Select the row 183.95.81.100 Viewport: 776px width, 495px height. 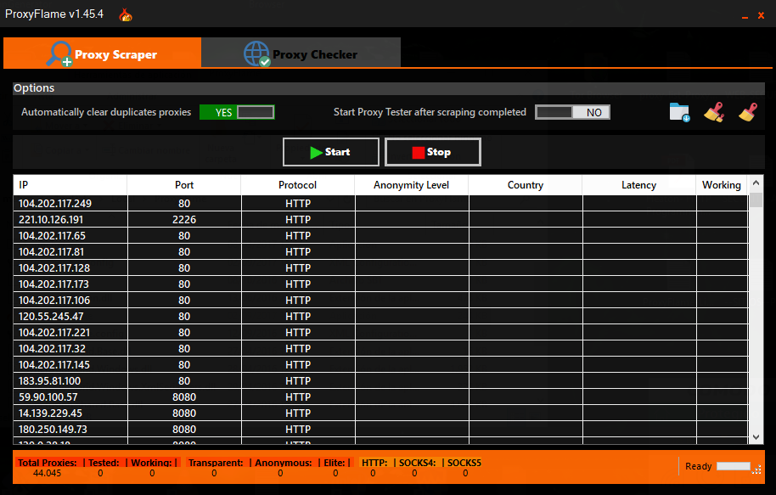click(x=380, y=381)
